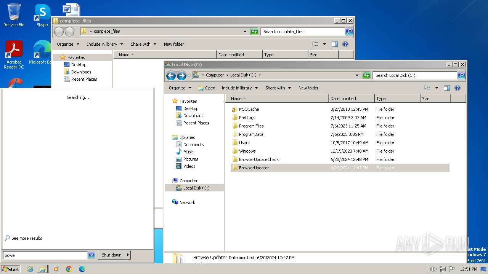Sort by Name column in Local Disk window
This screenshot has height=274, width=488.
277,99
